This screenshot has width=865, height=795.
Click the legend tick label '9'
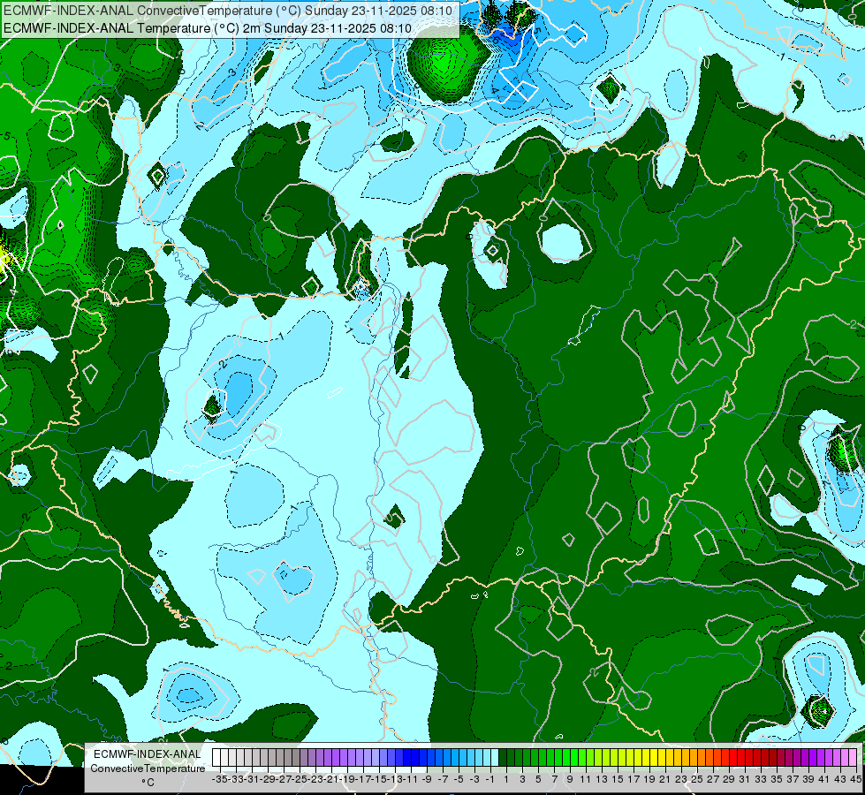(570, 779)
